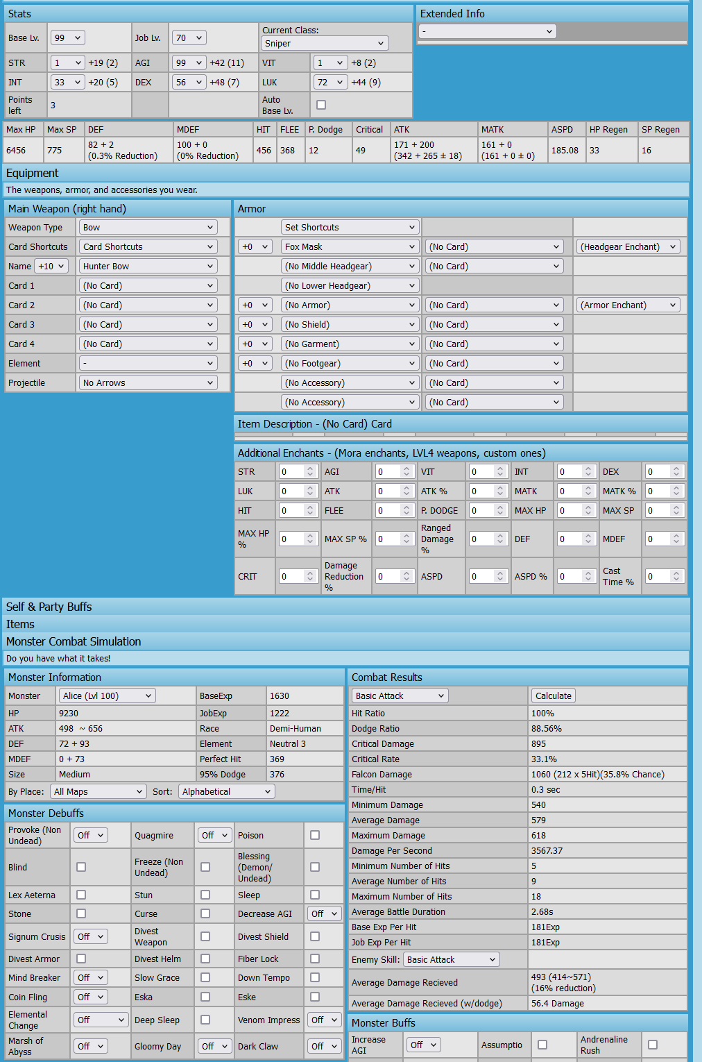Image resolution: width=702 pixels, height=1062 pixels.
Task: Open the LUK stat dropdown
Action: [330, 83]
